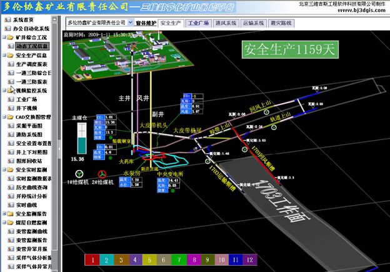
Task: Switch to the 通风系统 tab
Action: coord(226,23)
